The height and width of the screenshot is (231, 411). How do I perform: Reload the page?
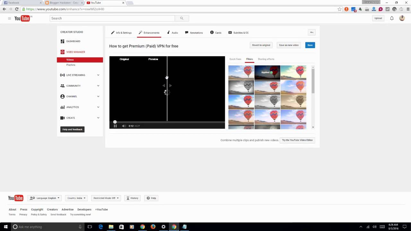[x=17, y=9]
